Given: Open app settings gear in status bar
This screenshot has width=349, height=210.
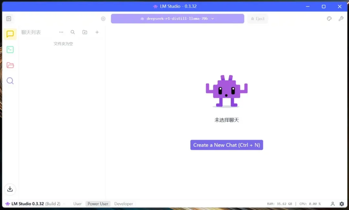Looking at the screenshot, I should [x=342, y=204].
